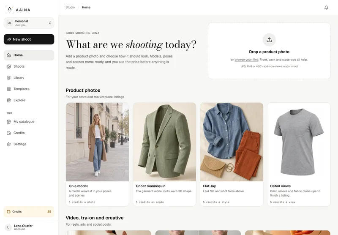This screenshot has width=338, height=235.
Task: Click the sparkle icon on New shoot
Action: tap(9, 39)
